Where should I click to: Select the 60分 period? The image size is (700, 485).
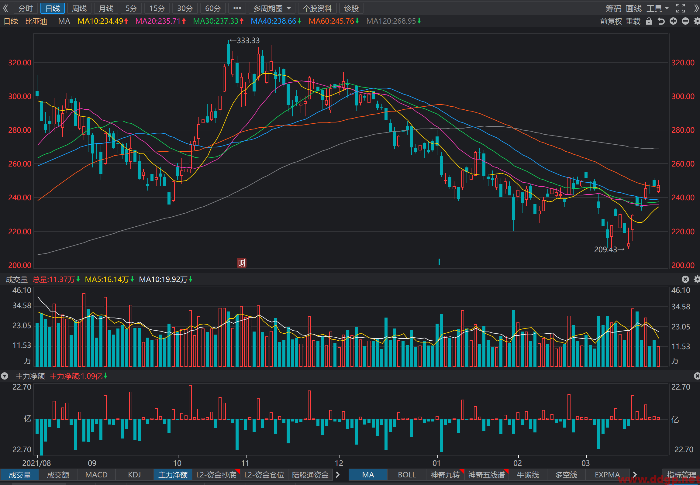pos(213,8)
